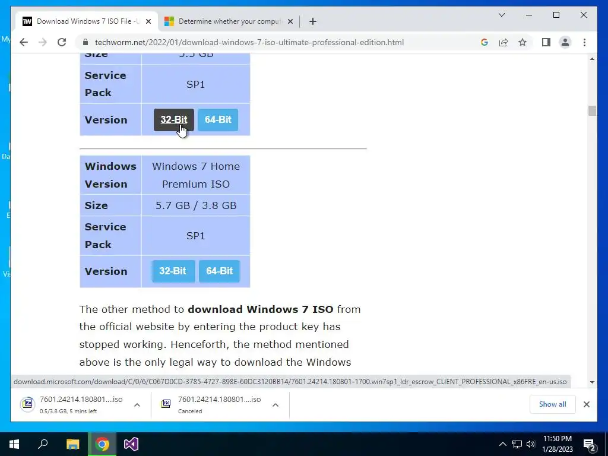Image resolution: width=608 pixels, height=456 pixels.
Task: Expand options for the canceled ISO download
Action: (275, 405)
